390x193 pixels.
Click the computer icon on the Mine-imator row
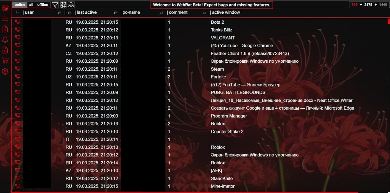(x=18, y=186)
